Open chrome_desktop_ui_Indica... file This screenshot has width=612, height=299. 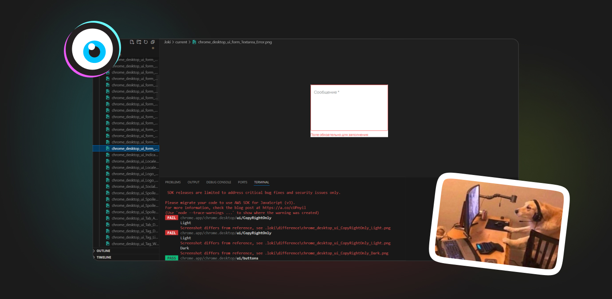134,155
